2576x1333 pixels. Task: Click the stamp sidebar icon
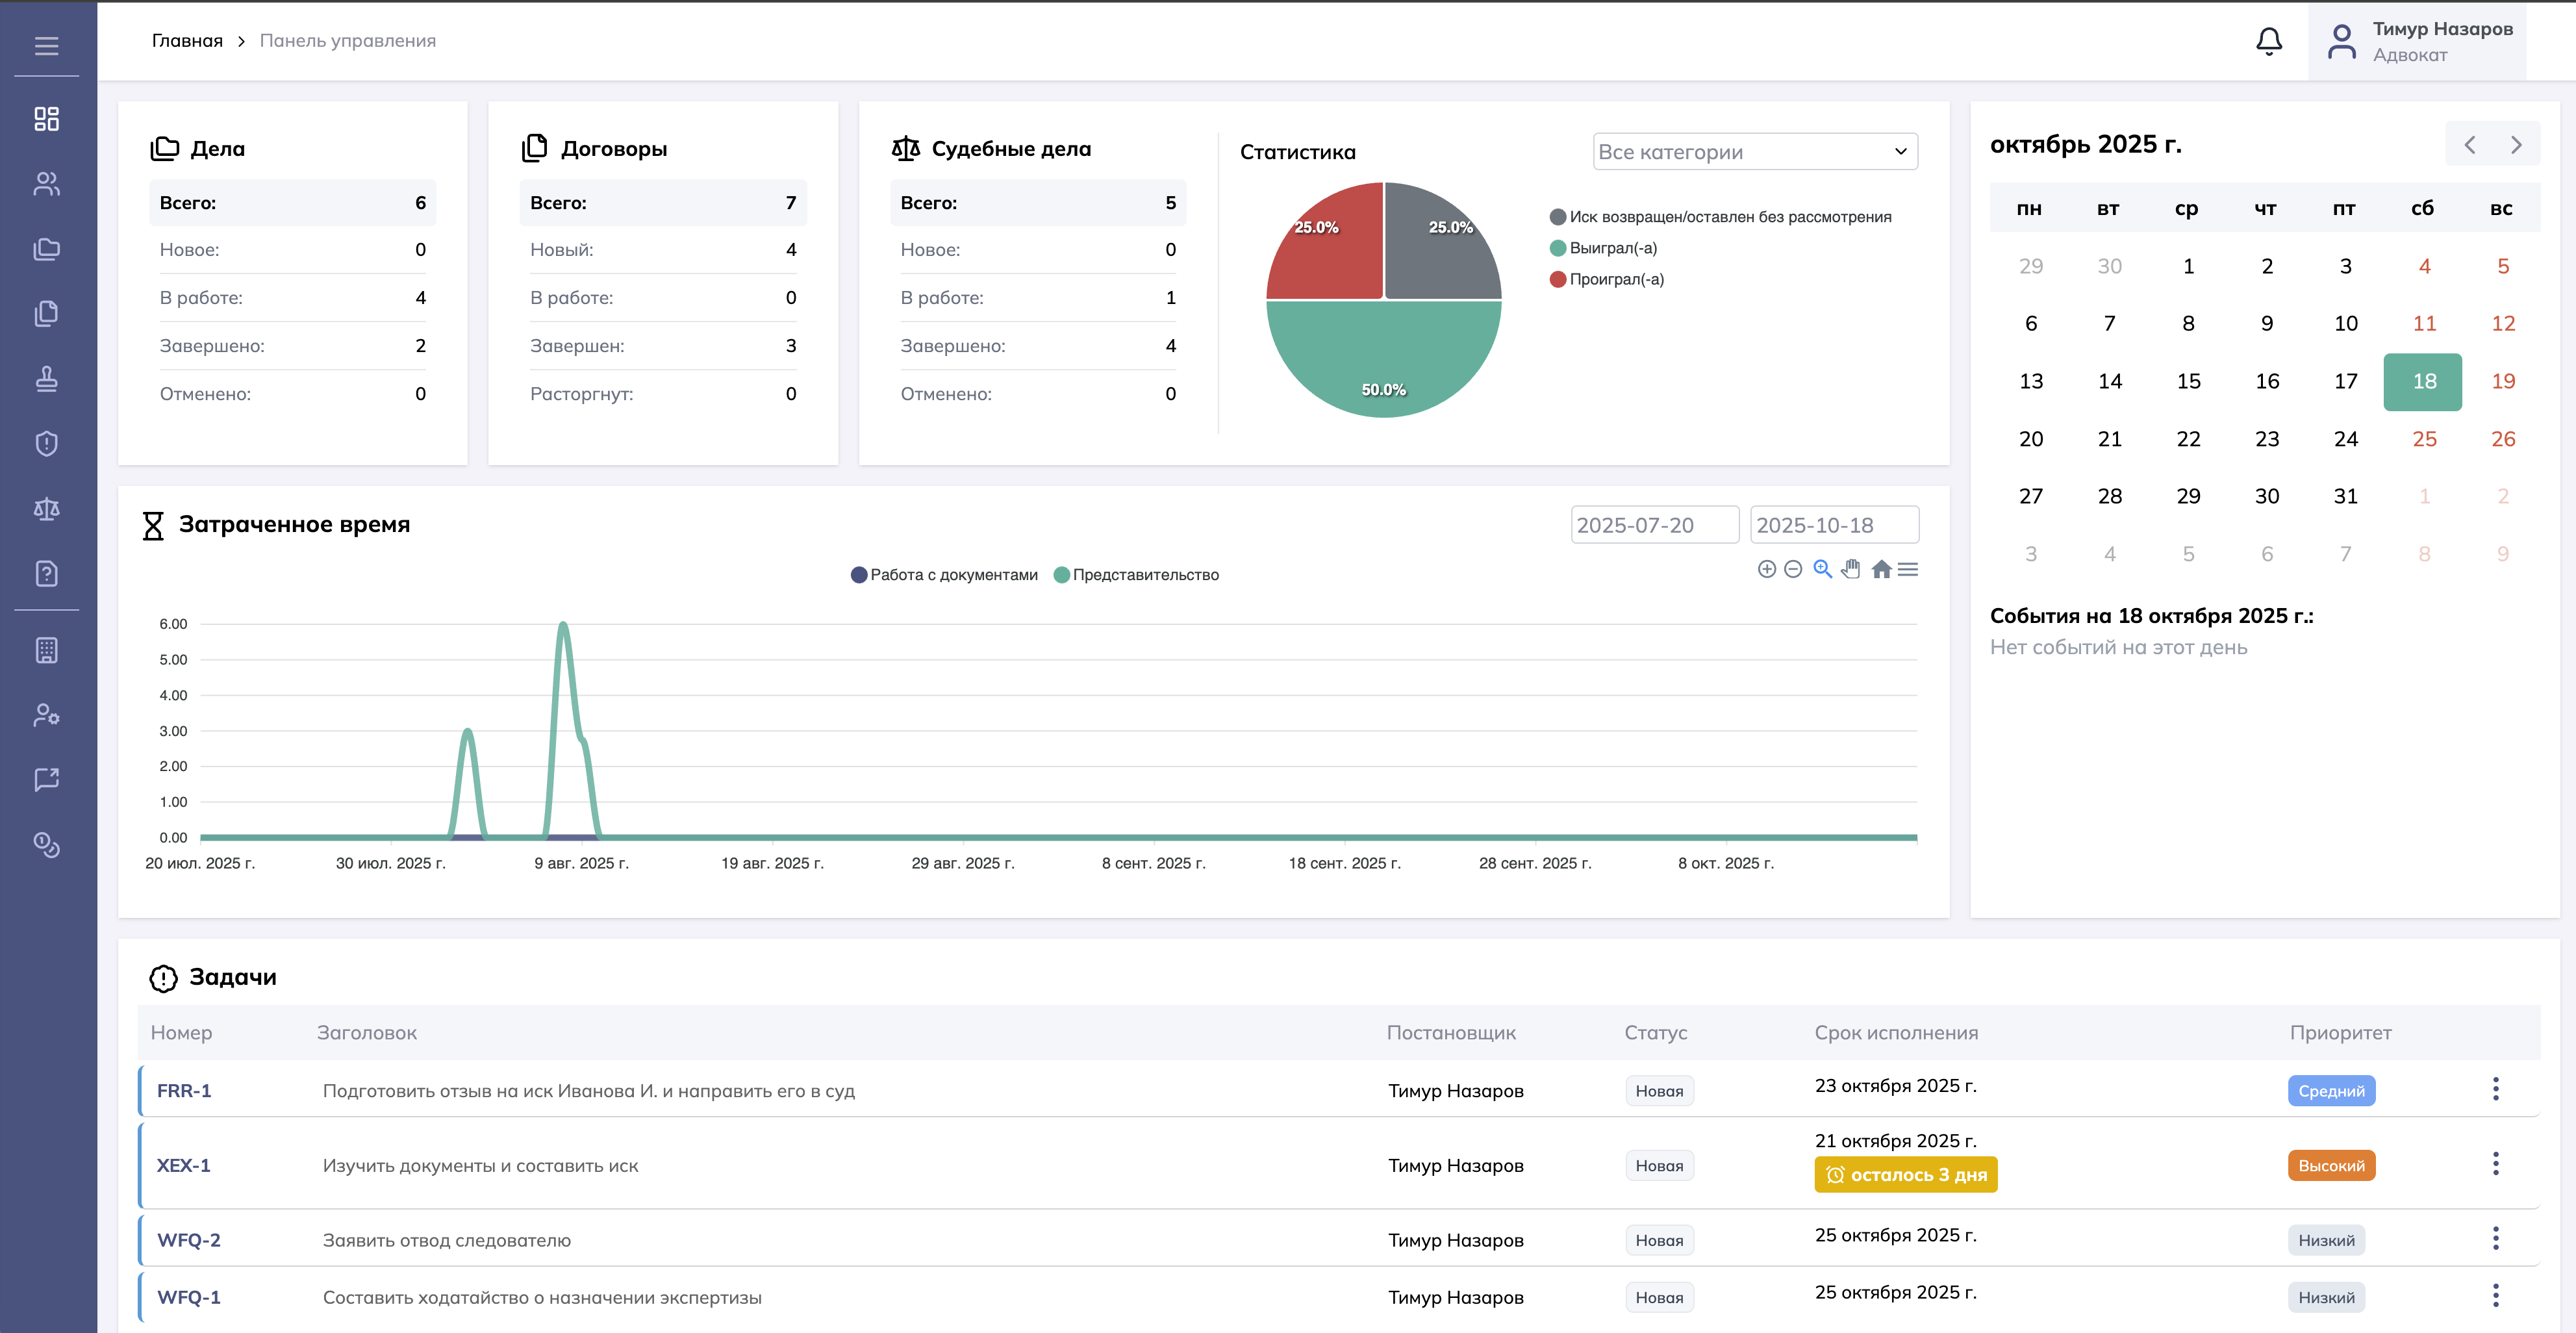46,379
